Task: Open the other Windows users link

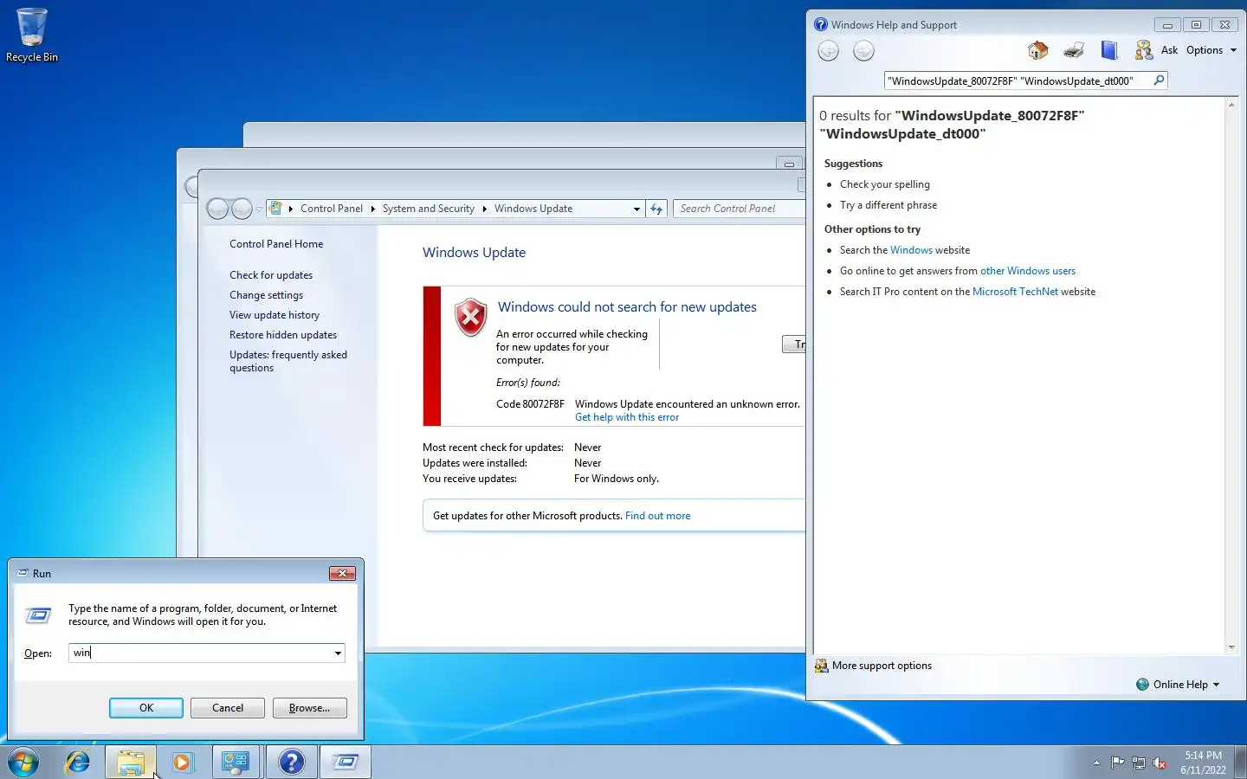Action: (1028, 271)
